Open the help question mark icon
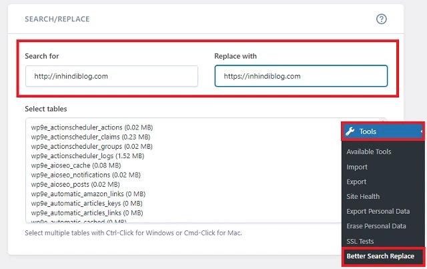 pos(381,19)
